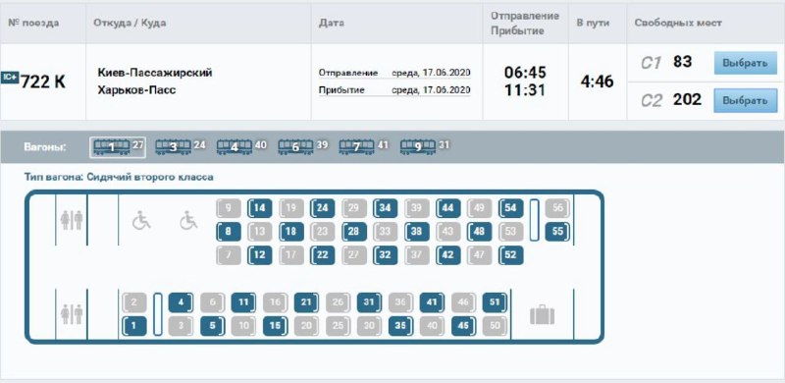This screenshot has width=785, height=383.
Task: Reserve seat 15
Action: tap(276, 326)
